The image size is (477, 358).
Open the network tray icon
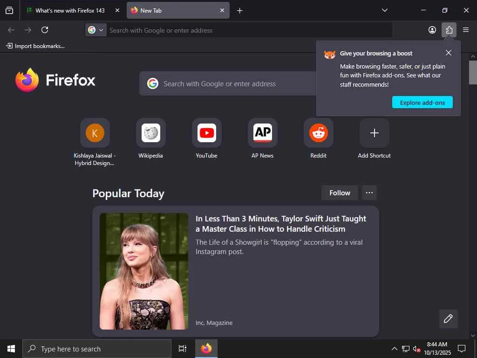[x=406, y=349]
